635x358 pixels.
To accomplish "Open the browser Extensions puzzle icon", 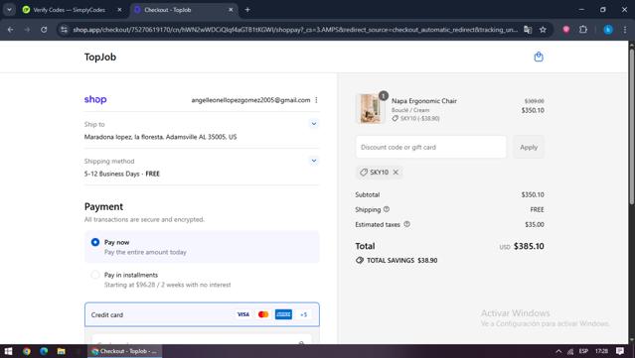I will click(582, 30).
